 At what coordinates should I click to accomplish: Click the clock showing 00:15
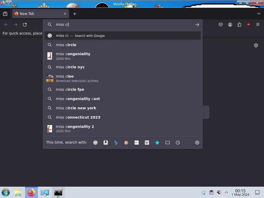(x=240, y=192)
